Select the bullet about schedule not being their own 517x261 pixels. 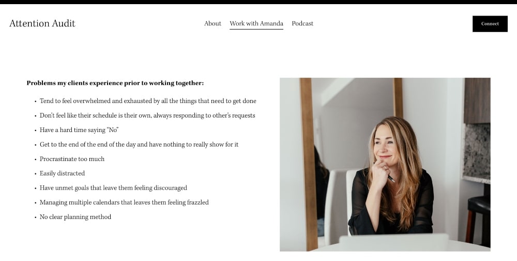point(147,115)
